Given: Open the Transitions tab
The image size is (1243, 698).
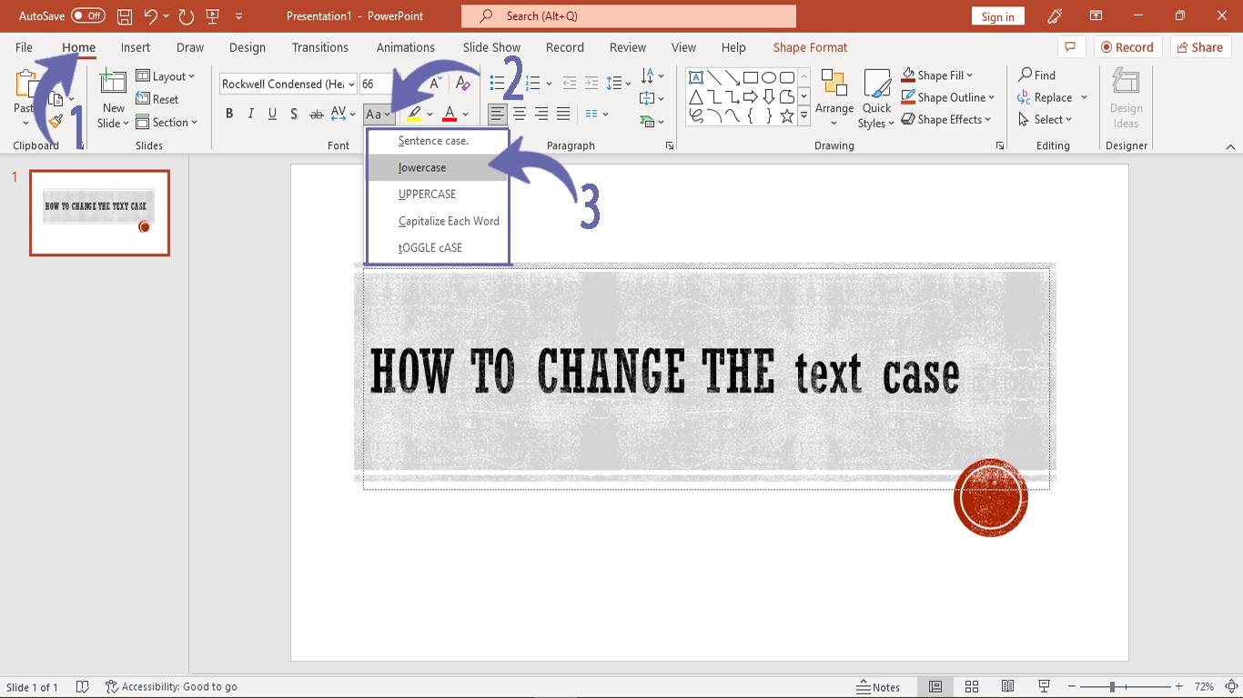Looking at the screenshot, I should [x=319, y=47].
